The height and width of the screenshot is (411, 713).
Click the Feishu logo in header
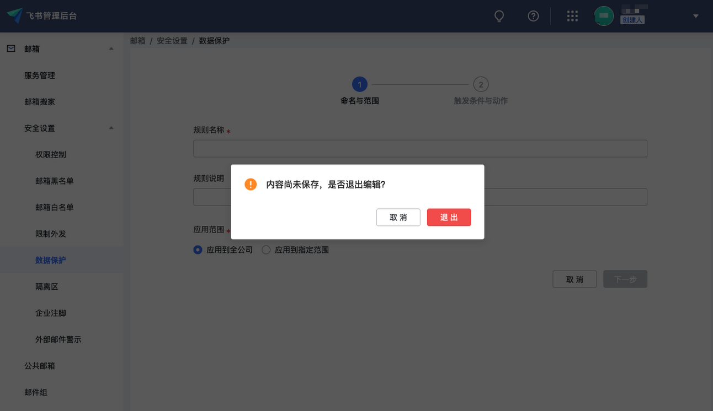tap(15, 15)
